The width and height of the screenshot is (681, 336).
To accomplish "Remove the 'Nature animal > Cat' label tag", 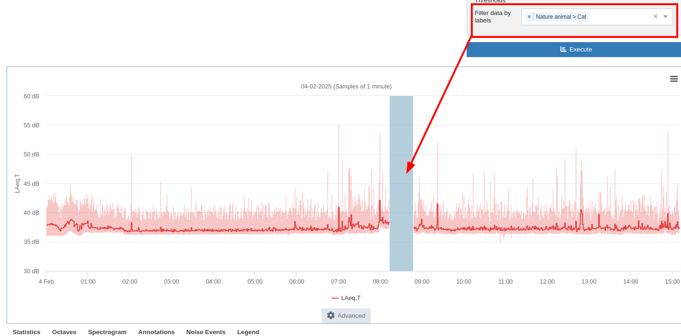I will coord(529,17).
